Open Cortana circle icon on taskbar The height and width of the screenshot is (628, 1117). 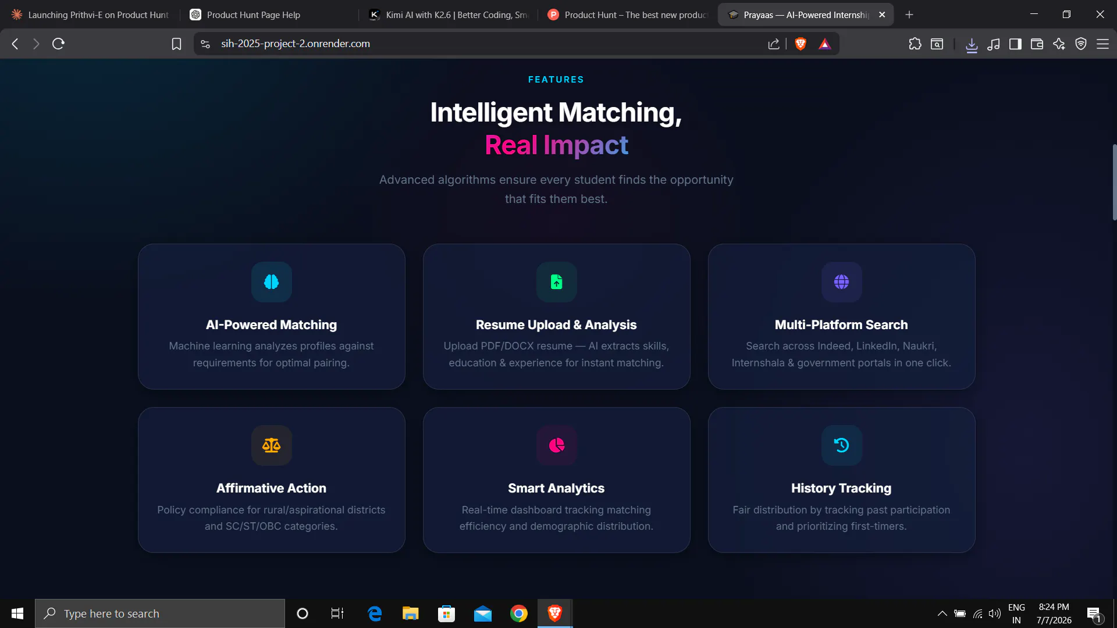tap(303, 613)
